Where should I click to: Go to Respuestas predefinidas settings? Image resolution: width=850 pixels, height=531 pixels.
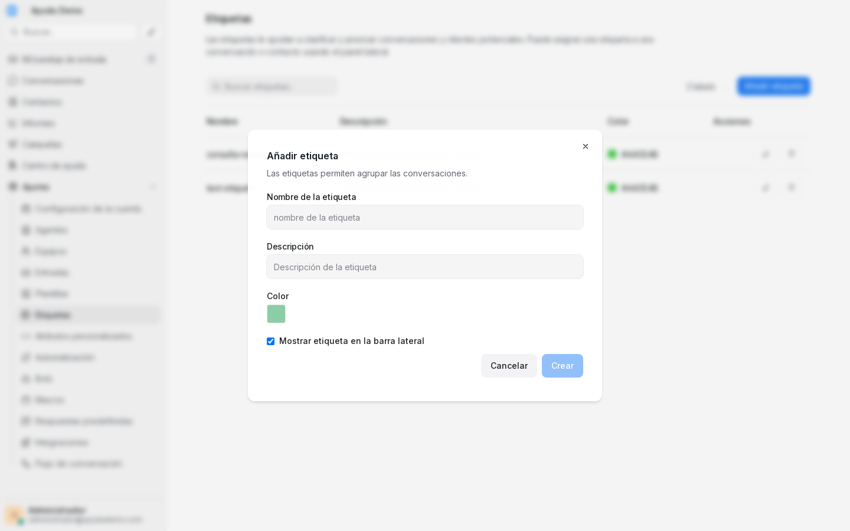(89, 421)
